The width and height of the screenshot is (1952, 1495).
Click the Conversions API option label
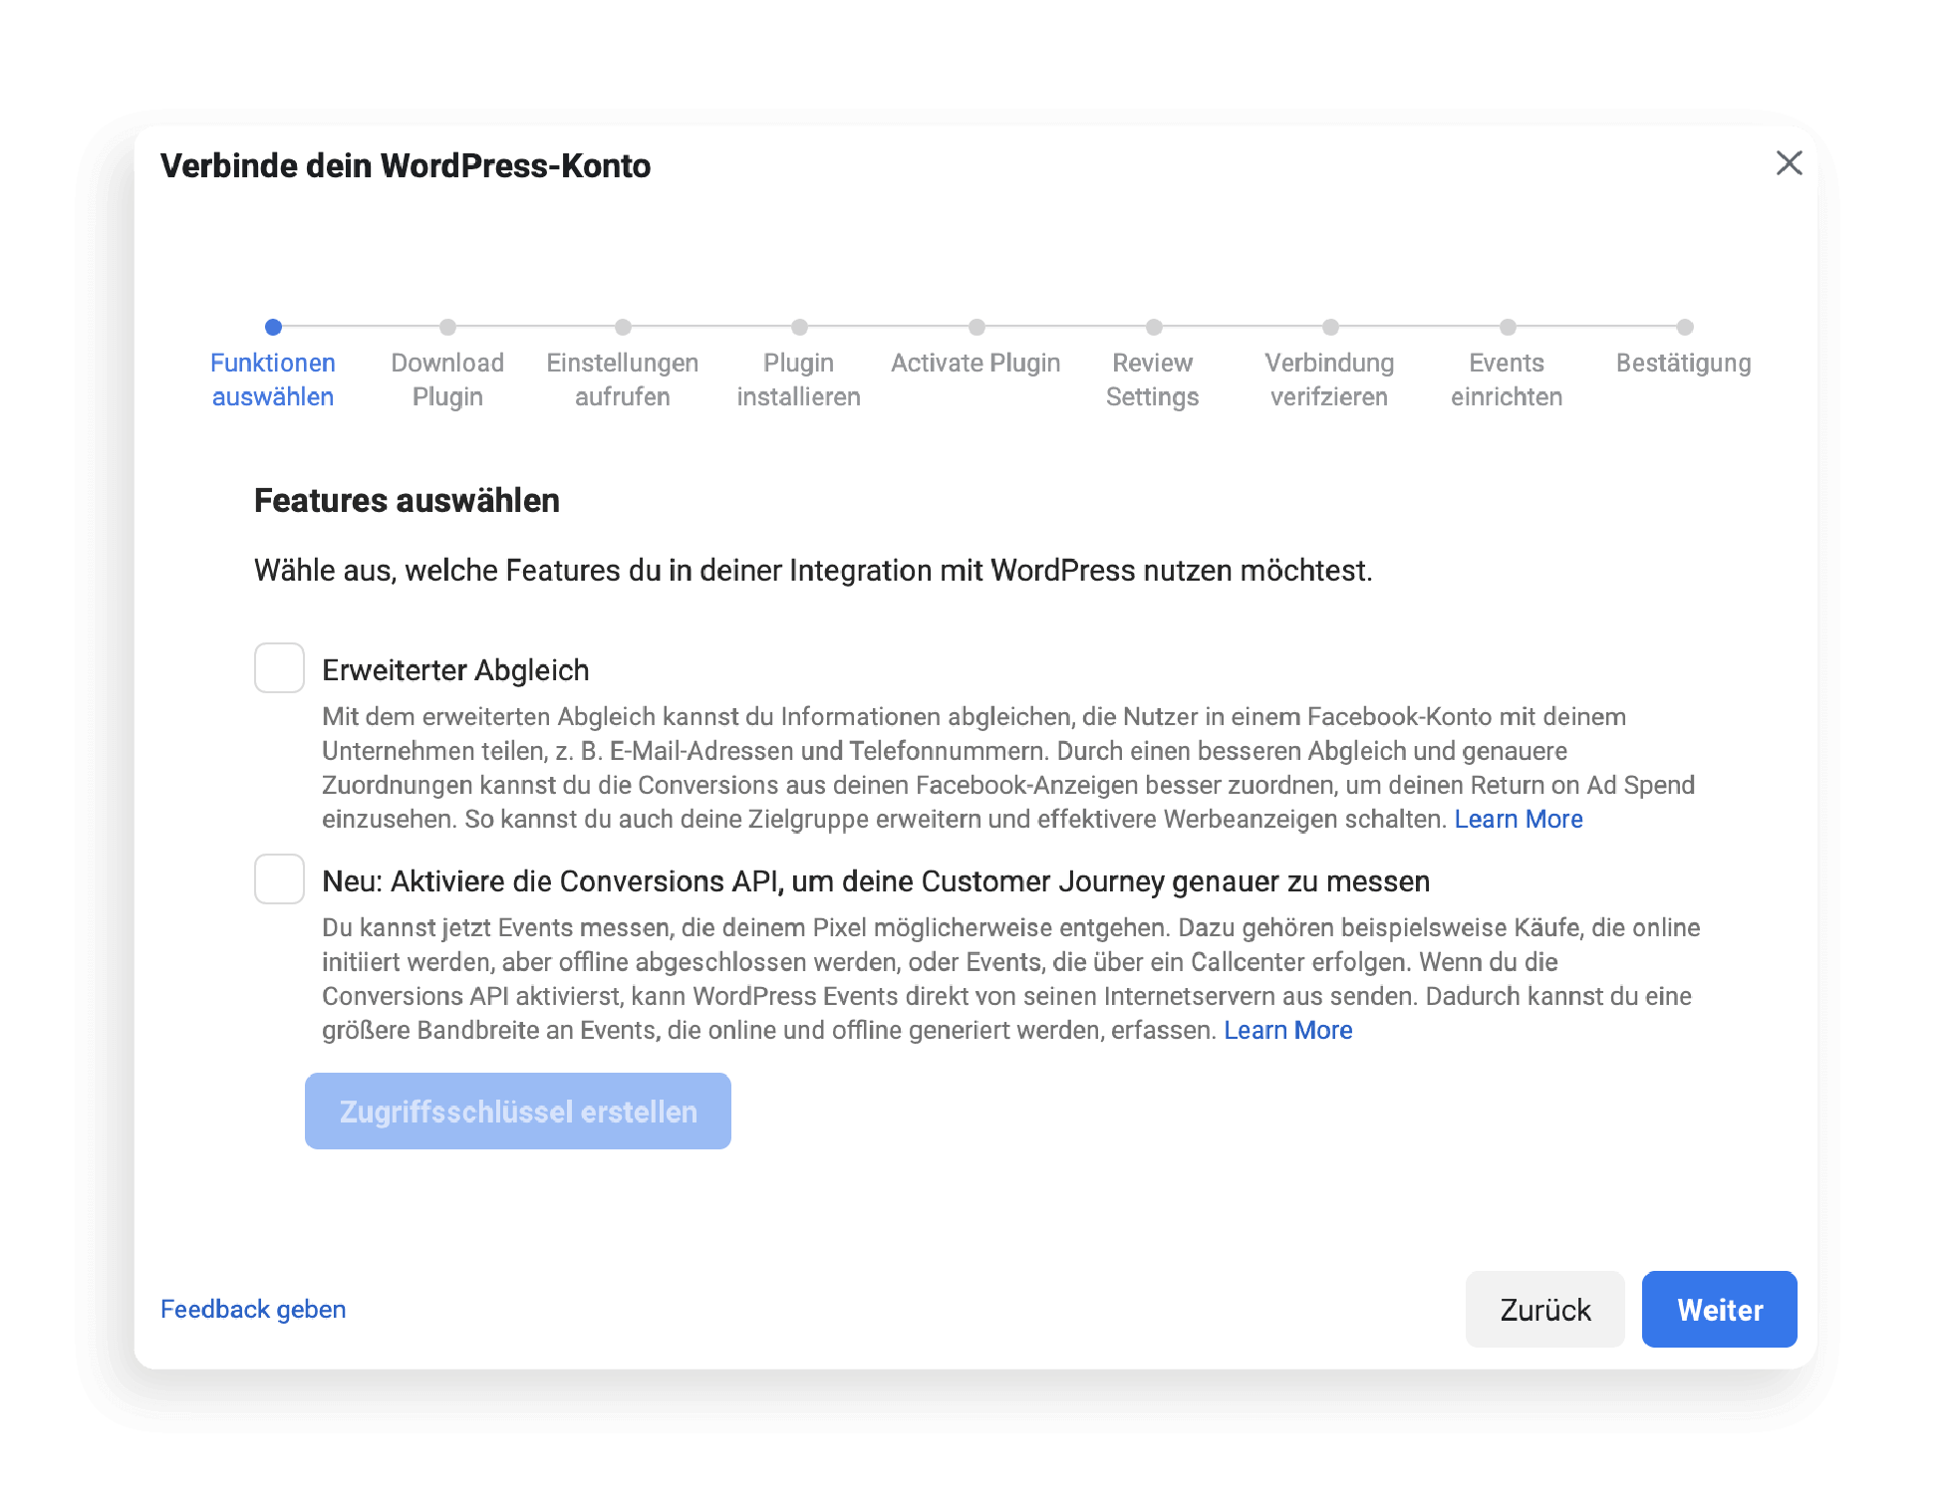876,881
